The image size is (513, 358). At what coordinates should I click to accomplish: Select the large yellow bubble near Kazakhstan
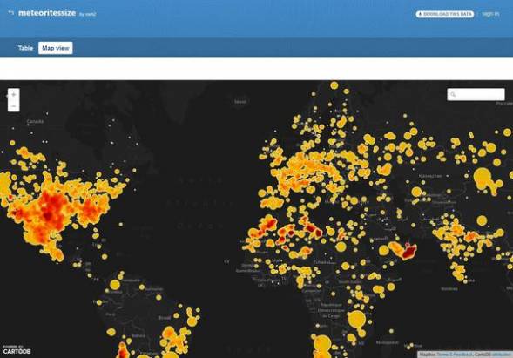point(483,177)
